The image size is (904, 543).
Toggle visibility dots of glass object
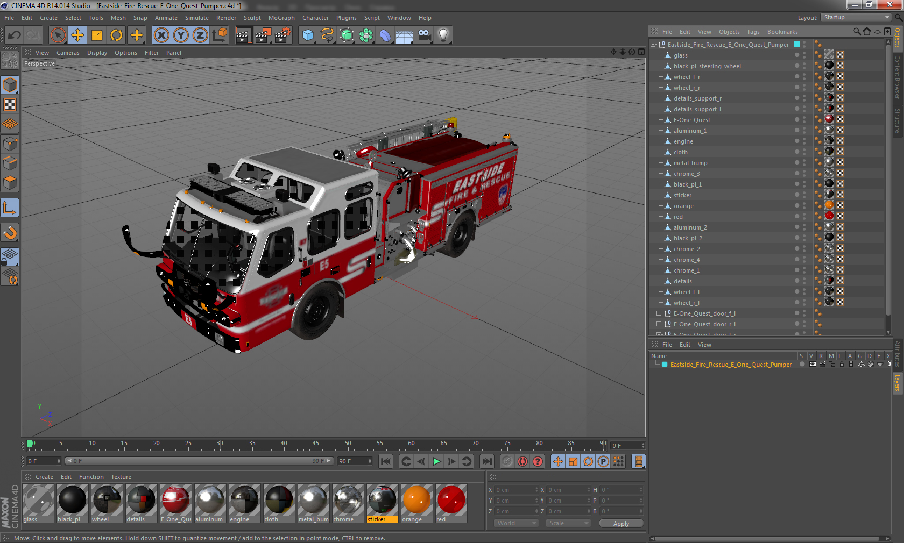coord(804,55)
